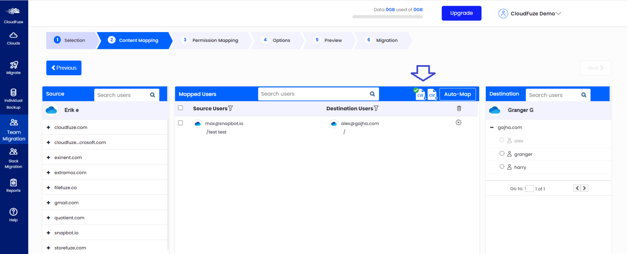Select all mapped users checkbox

[x=180, y=108]
